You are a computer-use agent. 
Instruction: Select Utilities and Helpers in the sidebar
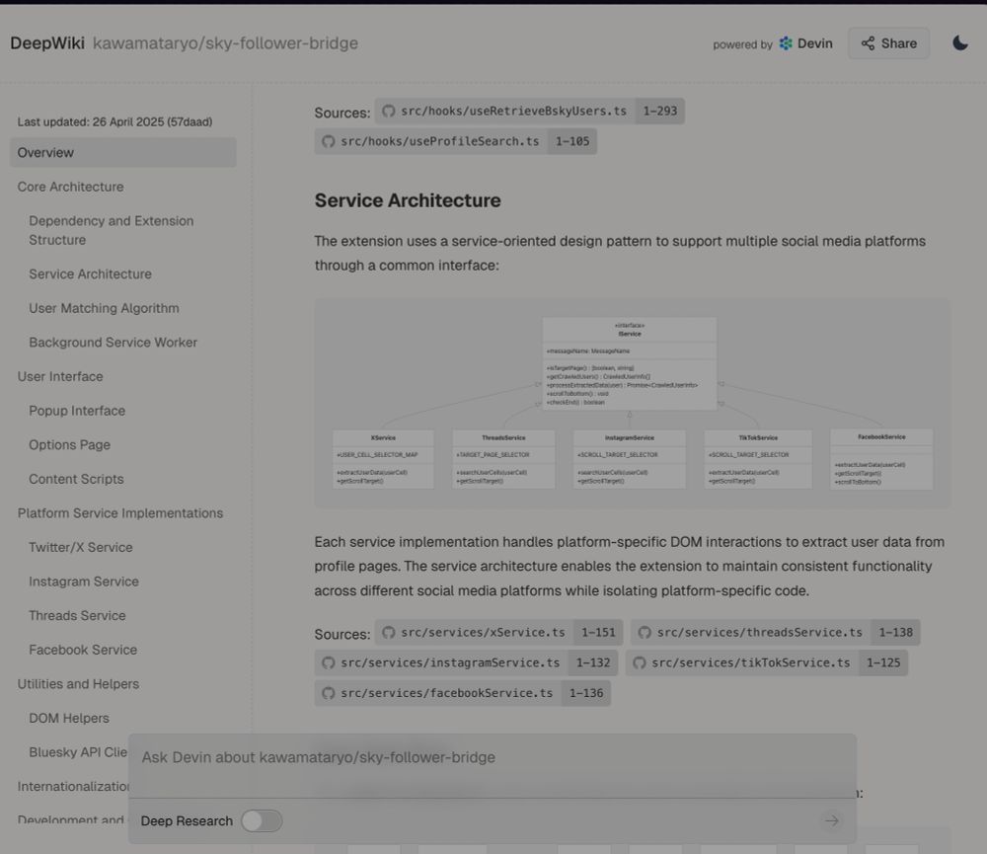[x=78, y=684]
